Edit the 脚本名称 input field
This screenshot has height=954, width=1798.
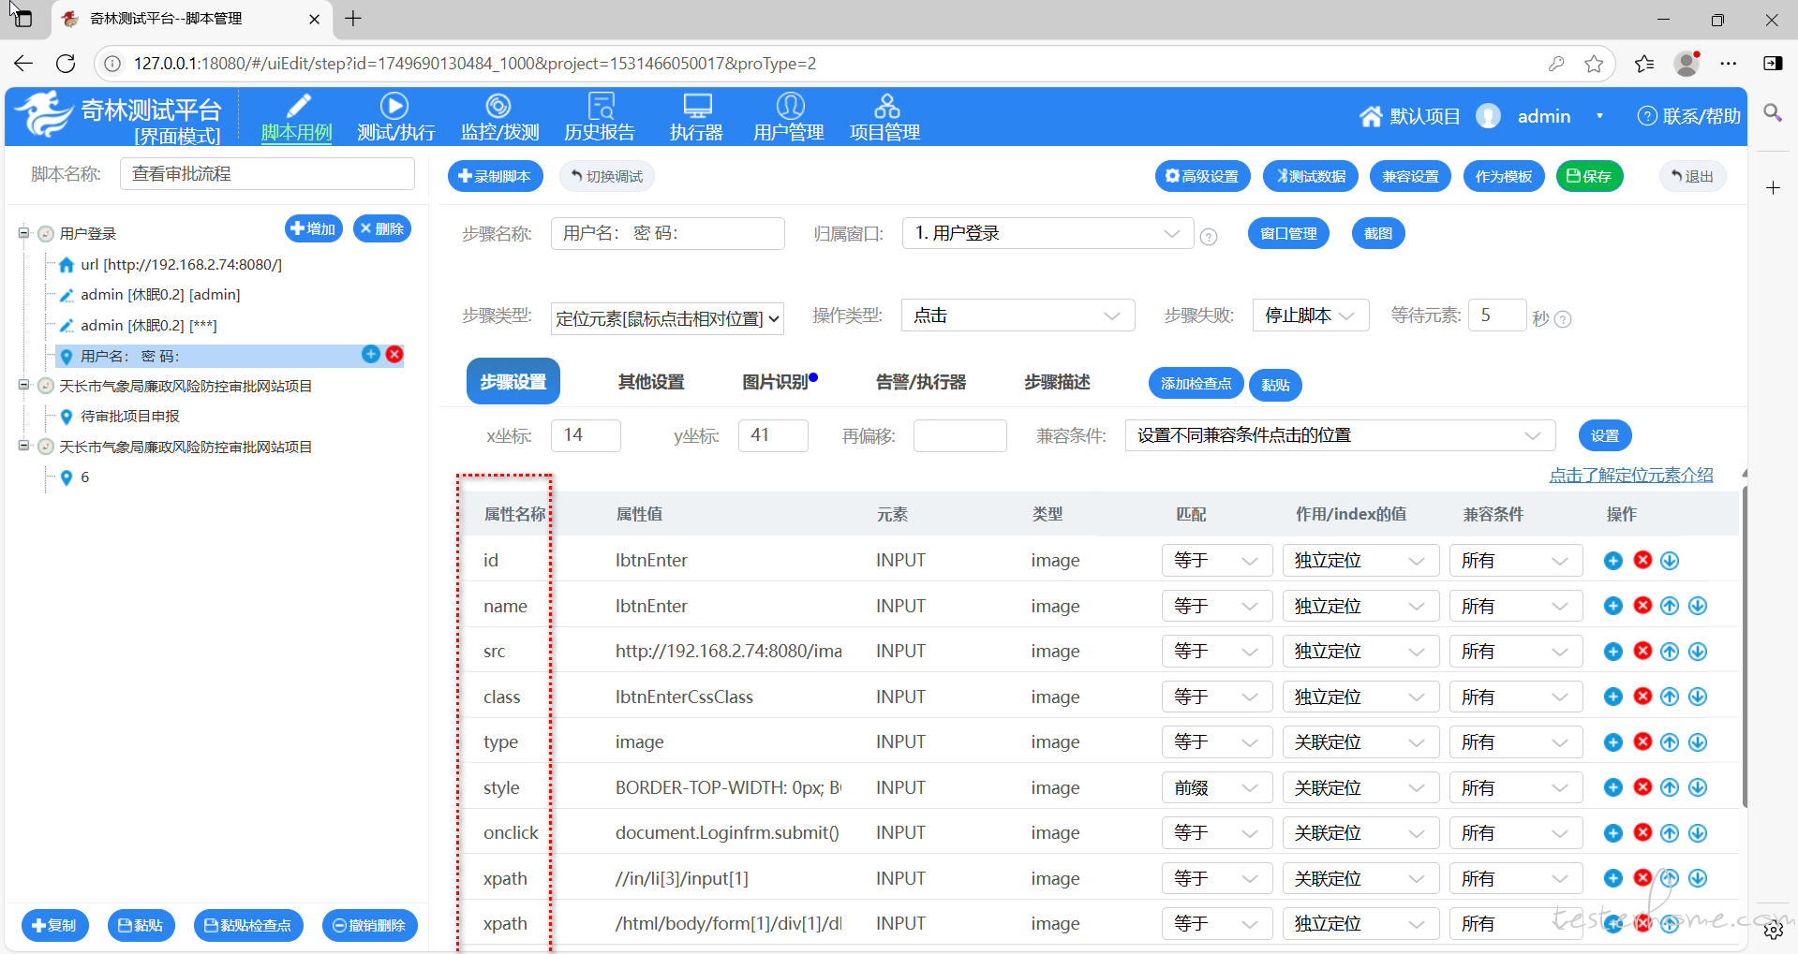tap(267, 173)
